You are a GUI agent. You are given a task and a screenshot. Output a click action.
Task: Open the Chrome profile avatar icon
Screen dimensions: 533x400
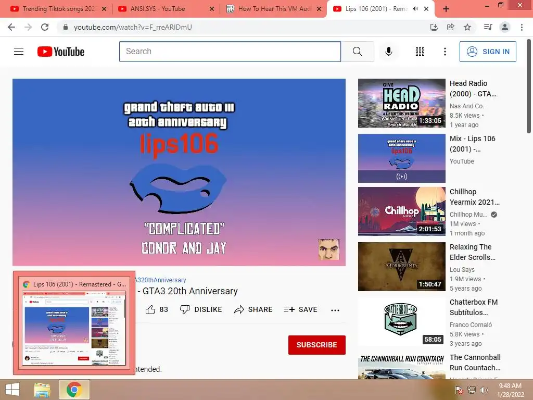point(505,27)
